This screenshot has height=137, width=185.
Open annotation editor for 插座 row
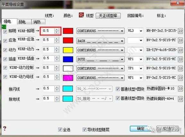tap(181, 59)
